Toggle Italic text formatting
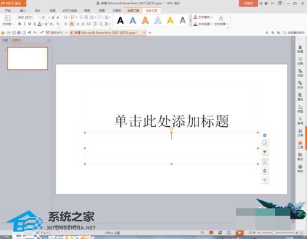The width and height of the screenshot is (307, 239). point(25,24)
